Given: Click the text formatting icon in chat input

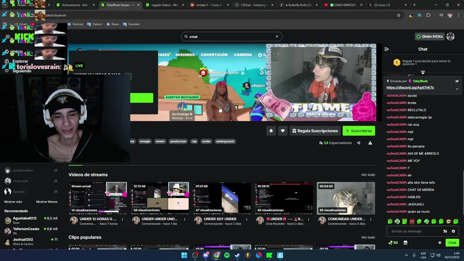Looking at the screenshot, I should [x=445, y=231].
